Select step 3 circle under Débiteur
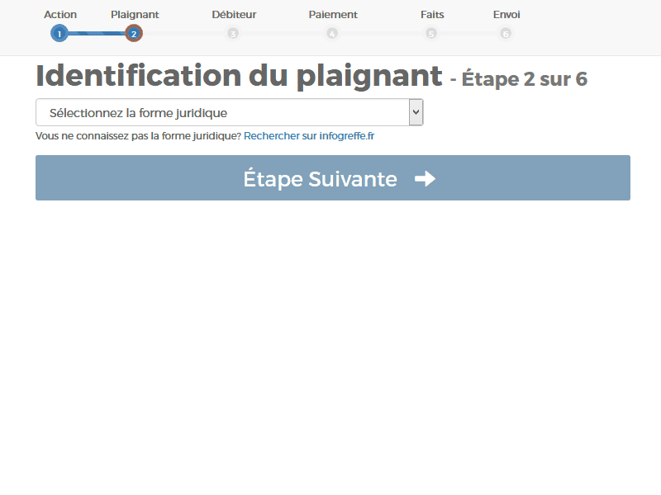661x495 pixels. point(233,34)
